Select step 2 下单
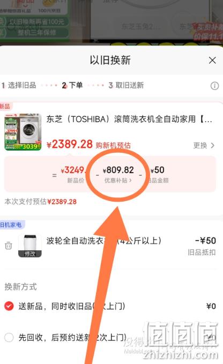 point(72,85)
